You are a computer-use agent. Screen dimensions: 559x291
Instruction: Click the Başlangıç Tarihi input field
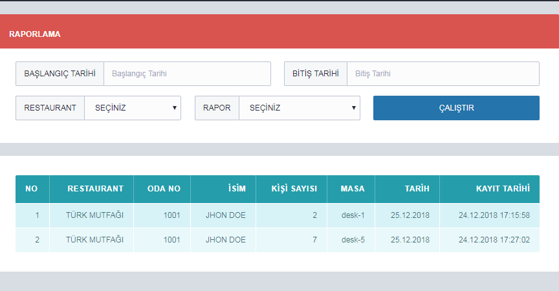(187, 74)
